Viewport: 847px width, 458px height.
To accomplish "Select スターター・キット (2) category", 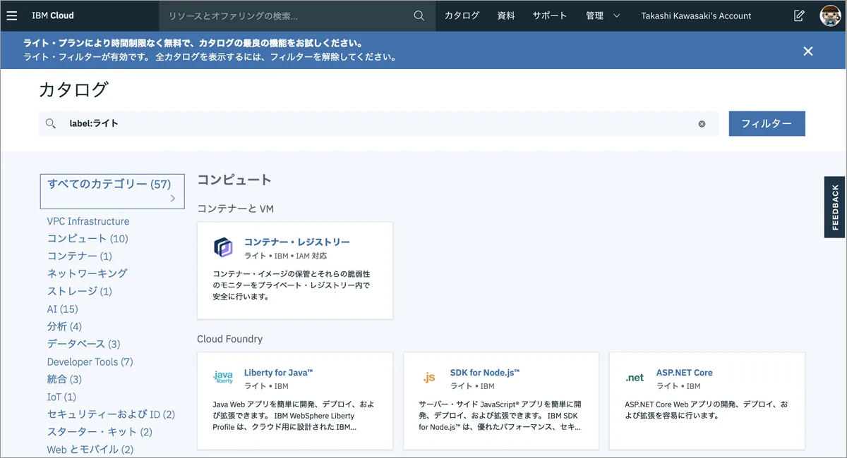I will [x=100, y=432].
